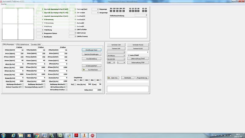Click the Trennen CAN button
The height and width of the screenshot is (138, 245).
[x=116, y=48]
